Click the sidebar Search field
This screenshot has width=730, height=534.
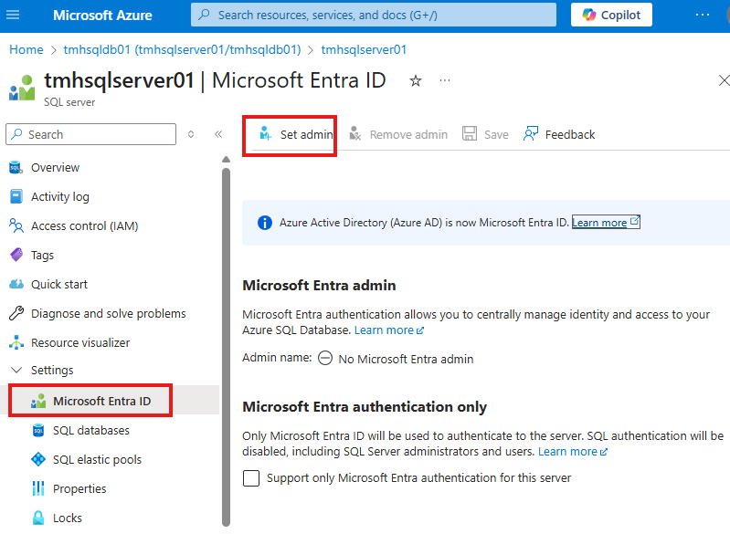tap(90, 134)
